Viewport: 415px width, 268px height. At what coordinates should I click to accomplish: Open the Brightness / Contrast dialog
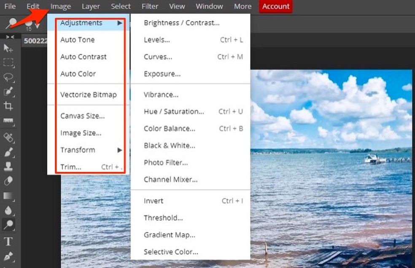pyautogui.click(x=181, y=23)
